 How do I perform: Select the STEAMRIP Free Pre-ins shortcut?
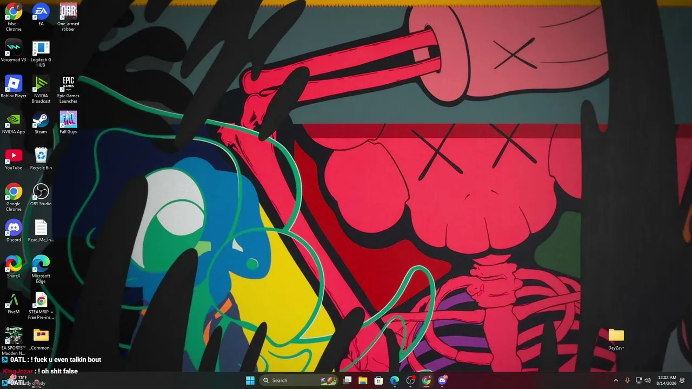coord(41,306)
